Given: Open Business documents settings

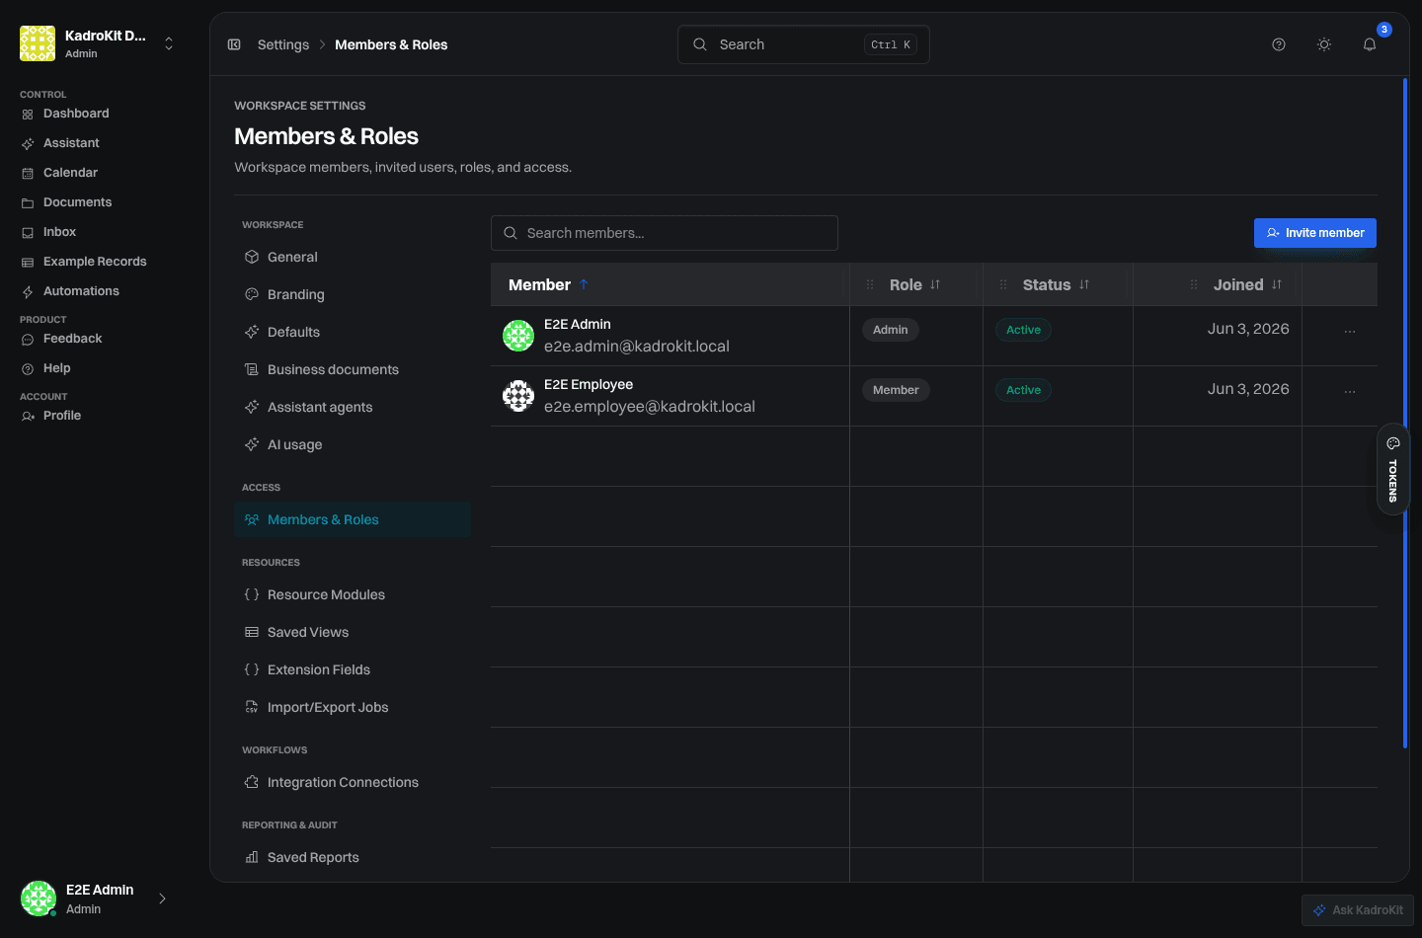Looking at the screenshot, I should (353, 369).
